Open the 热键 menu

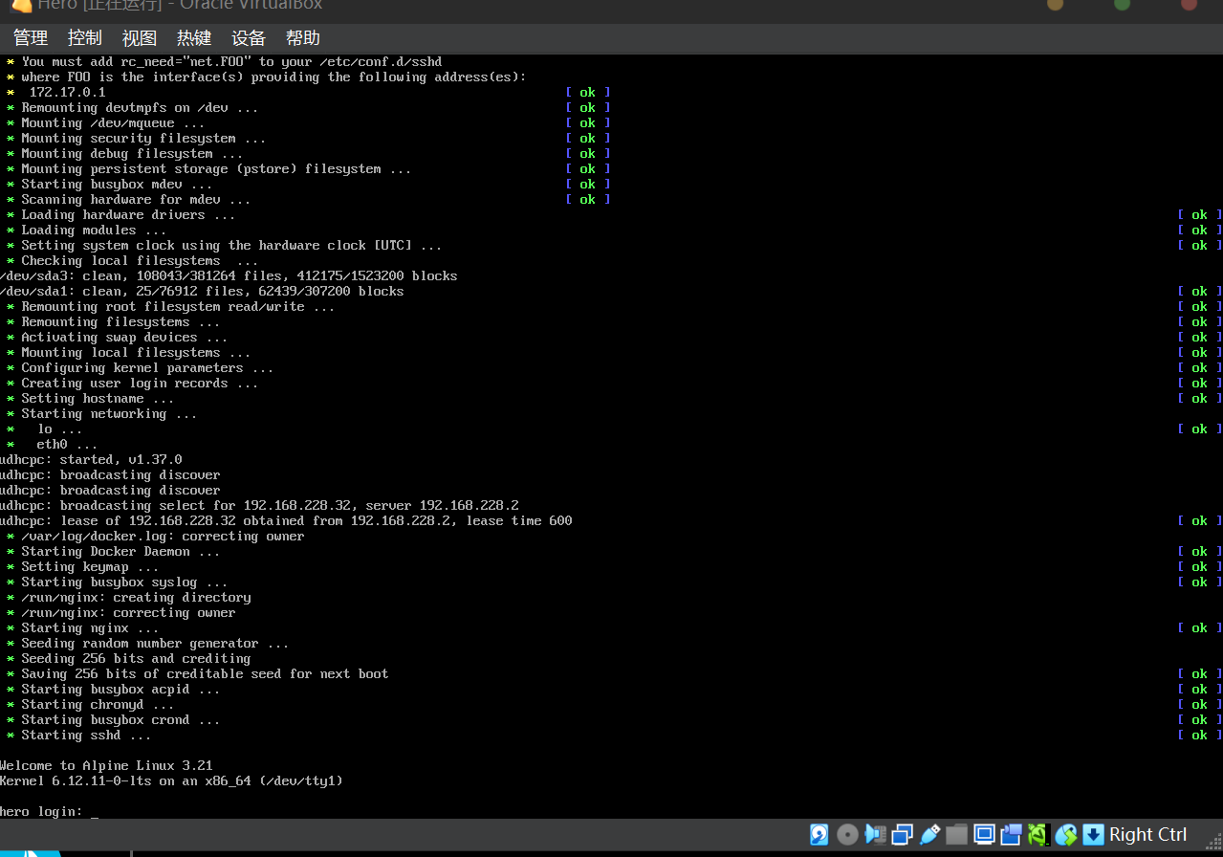click(x=194, y=38)
